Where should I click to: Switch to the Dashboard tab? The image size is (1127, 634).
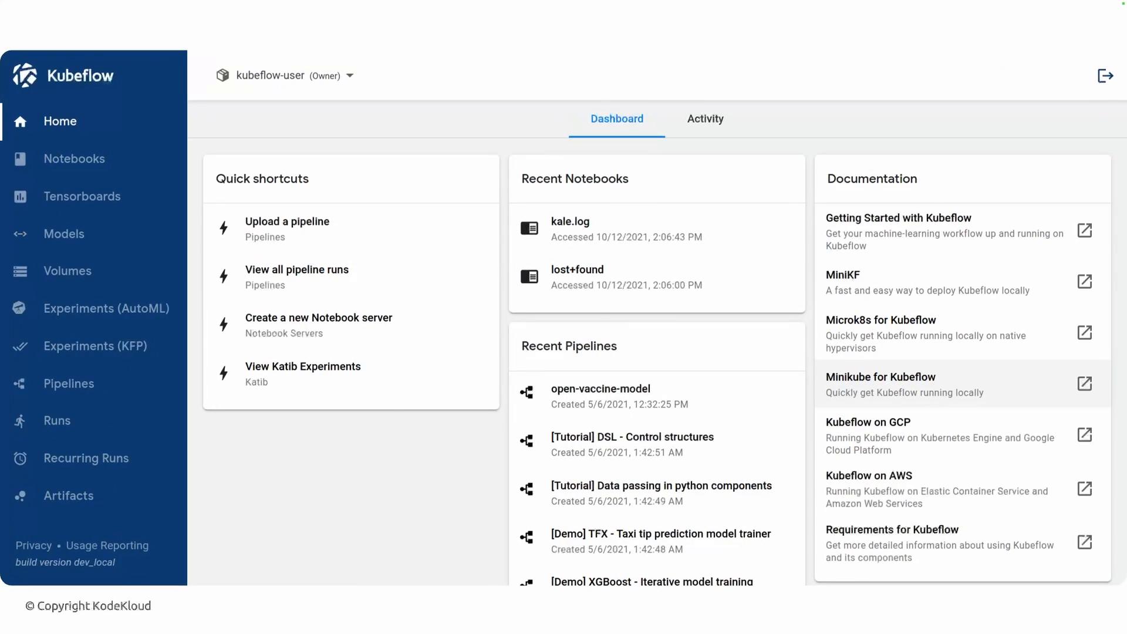pyautogui.click(x=617, y=119)
